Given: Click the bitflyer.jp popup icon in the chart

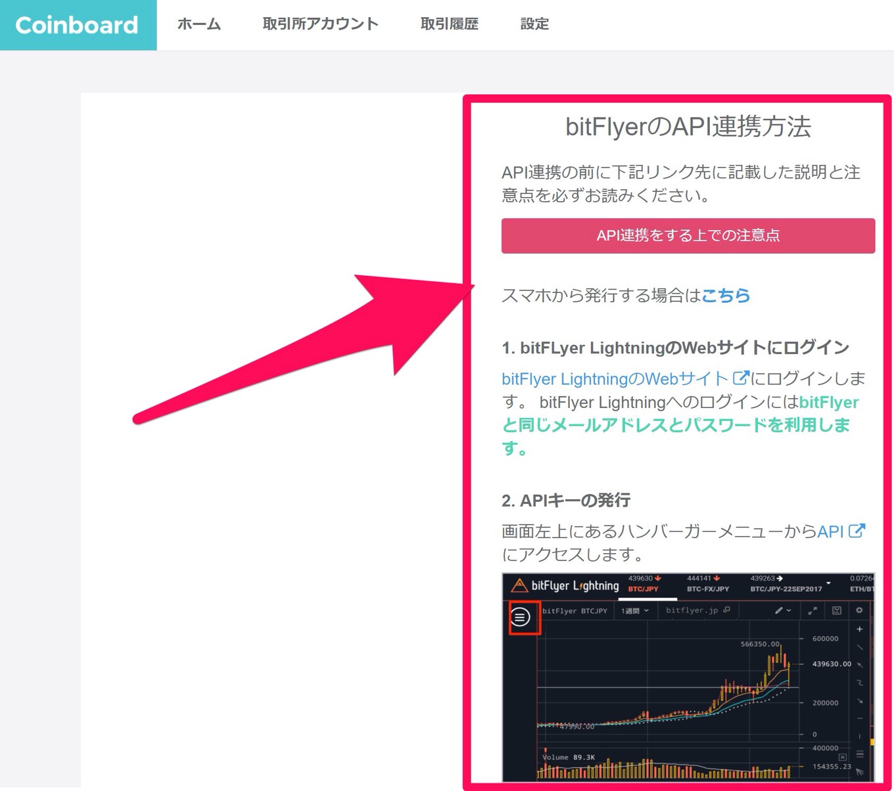Looking at the screenshot, I should (726, 610).
